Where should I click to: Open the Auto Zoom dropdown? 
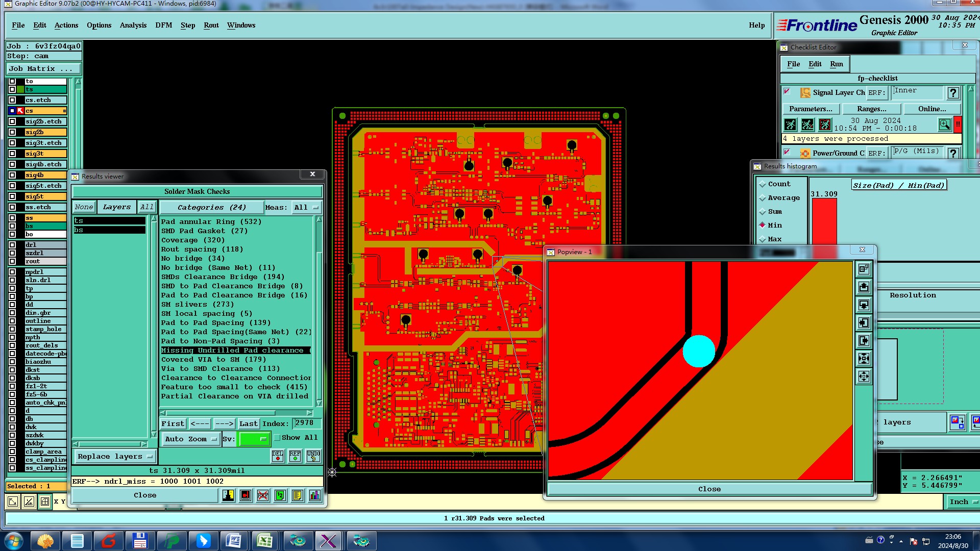191,439
